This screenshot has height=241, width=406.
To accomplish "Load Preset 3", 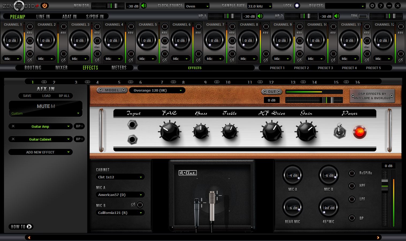I will tap(325, 68).
